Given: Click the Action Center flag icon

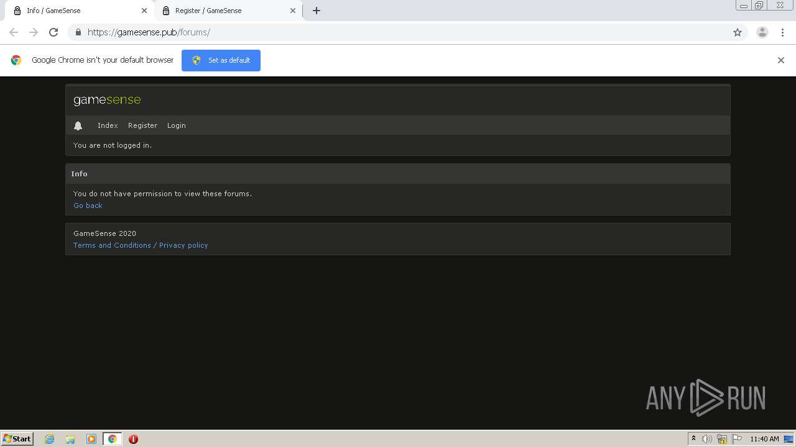Looking at the screenshot, I should (737, 439).
